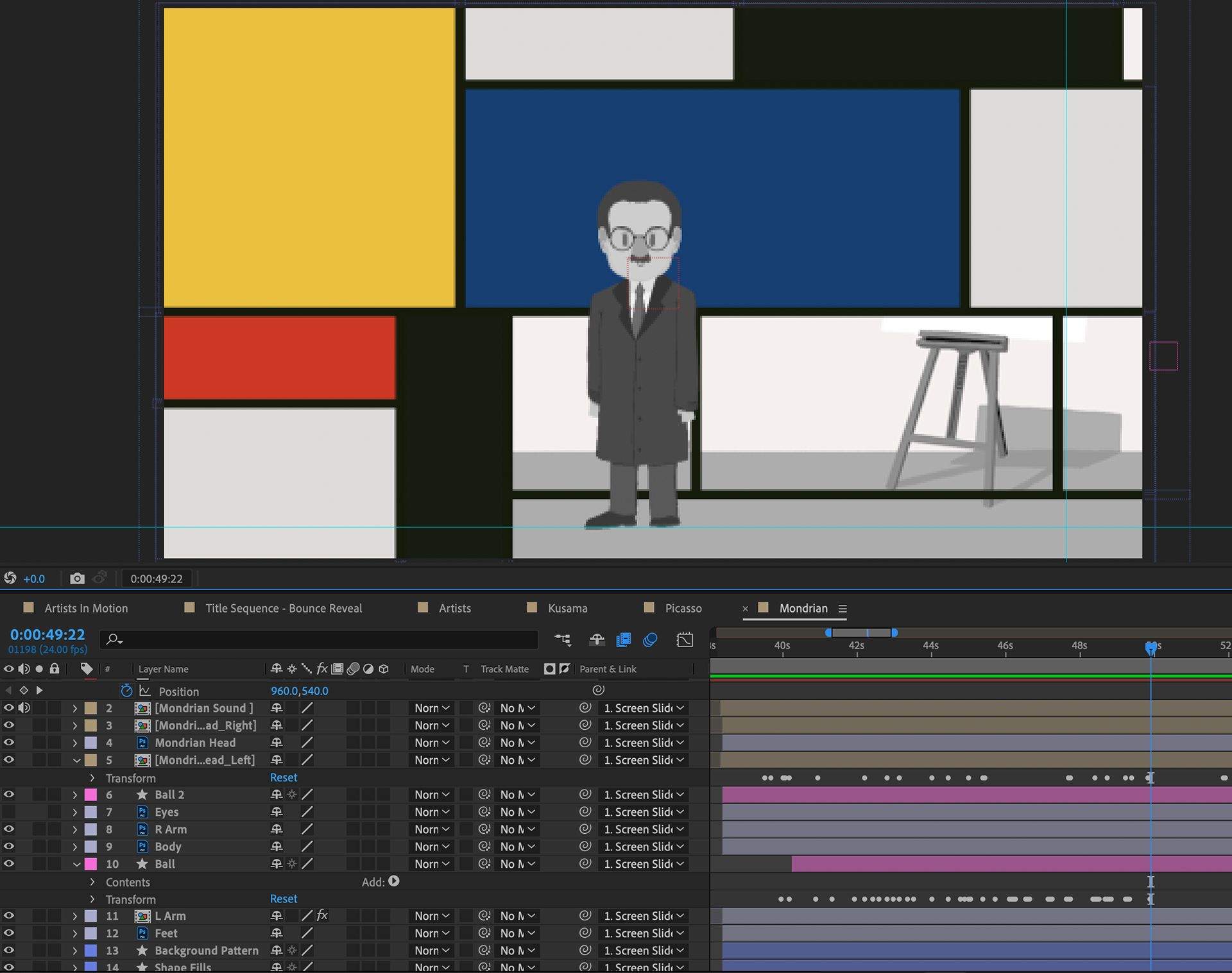Click the pink label swatch of Ball 2
The image size is (1232, 973).
click(91, 795)
